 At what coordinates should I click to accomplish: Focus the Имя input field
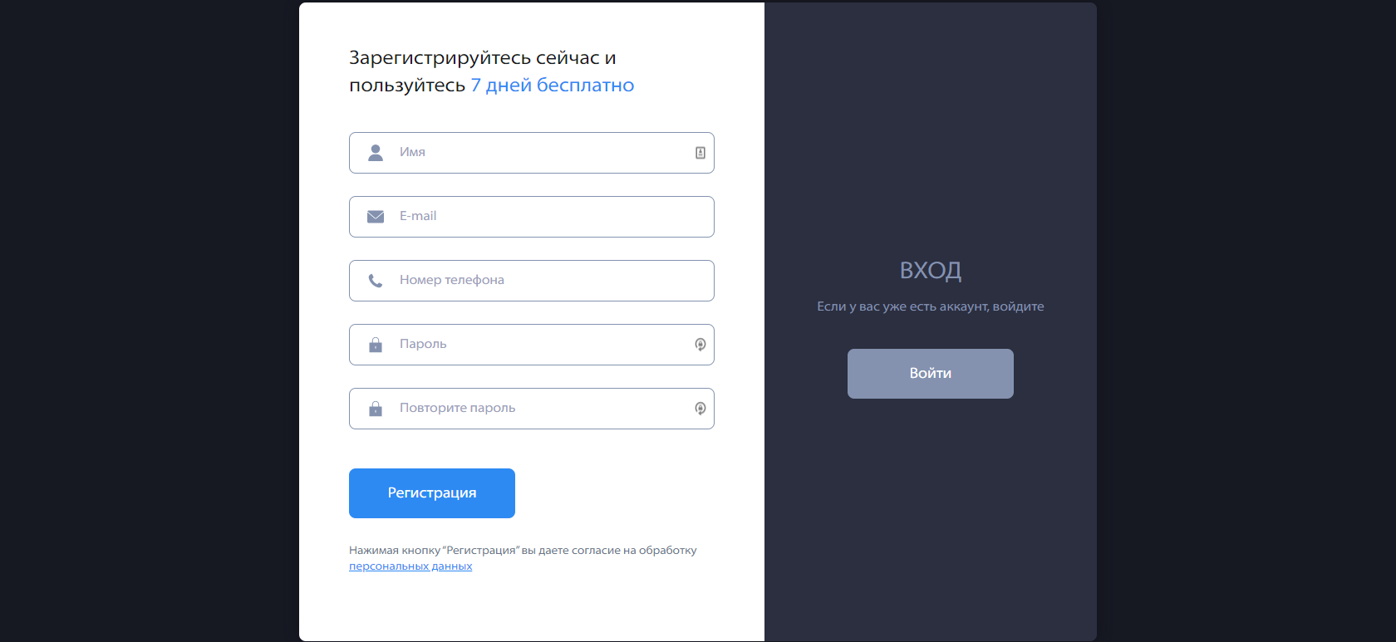click(532, 153)
